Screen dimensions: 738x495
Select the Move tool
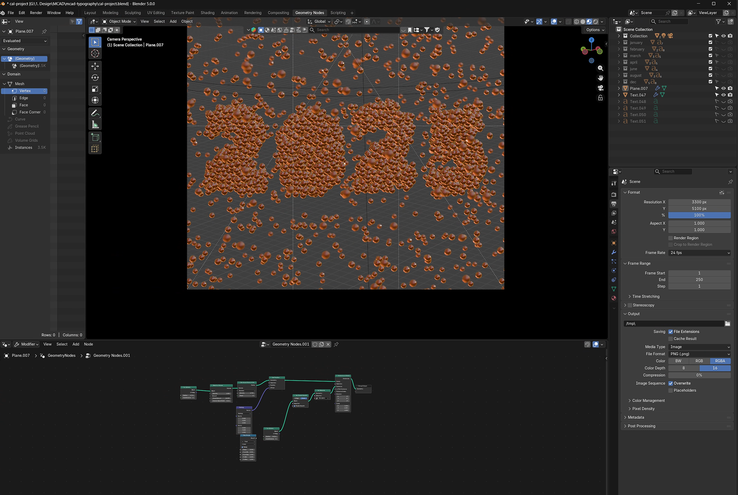pos(95,66)
